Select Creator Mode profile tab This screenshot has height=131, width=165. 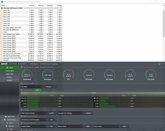point(10,71)
